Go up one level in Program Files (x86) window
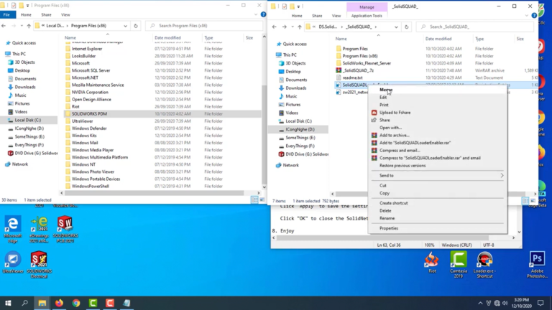Viewport: 552px width, 310px height. (x=29, y=26)
